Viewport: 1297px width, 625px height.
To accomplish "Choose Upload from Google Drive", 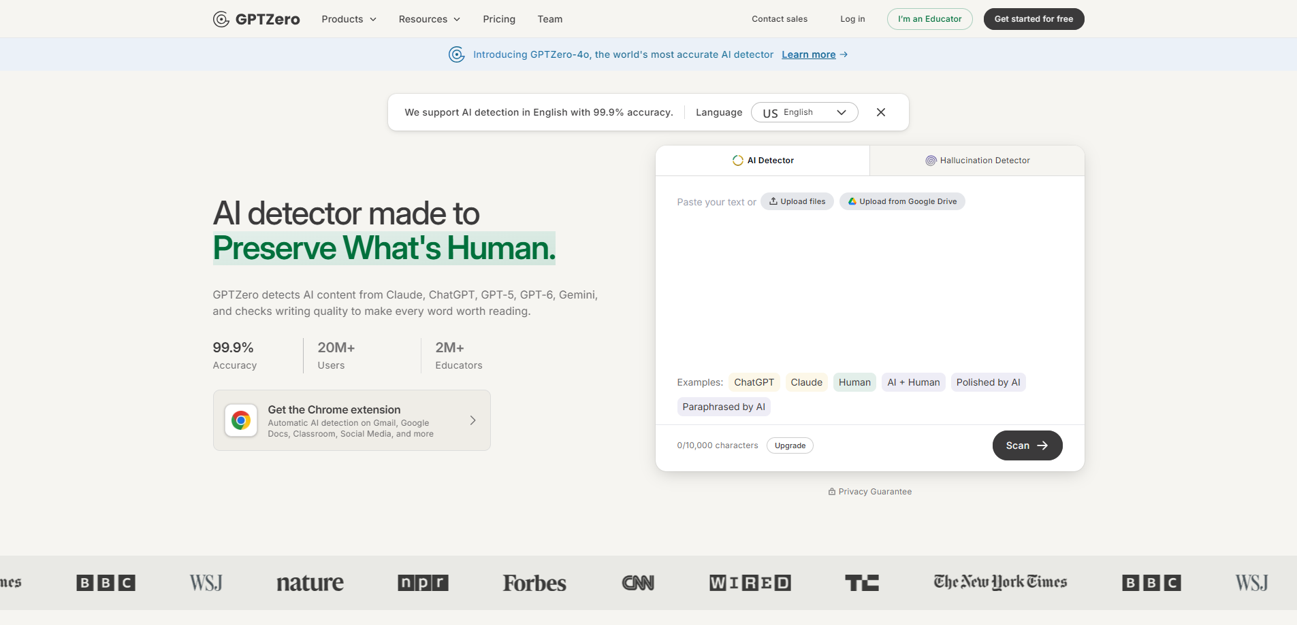I will (902, 201).
